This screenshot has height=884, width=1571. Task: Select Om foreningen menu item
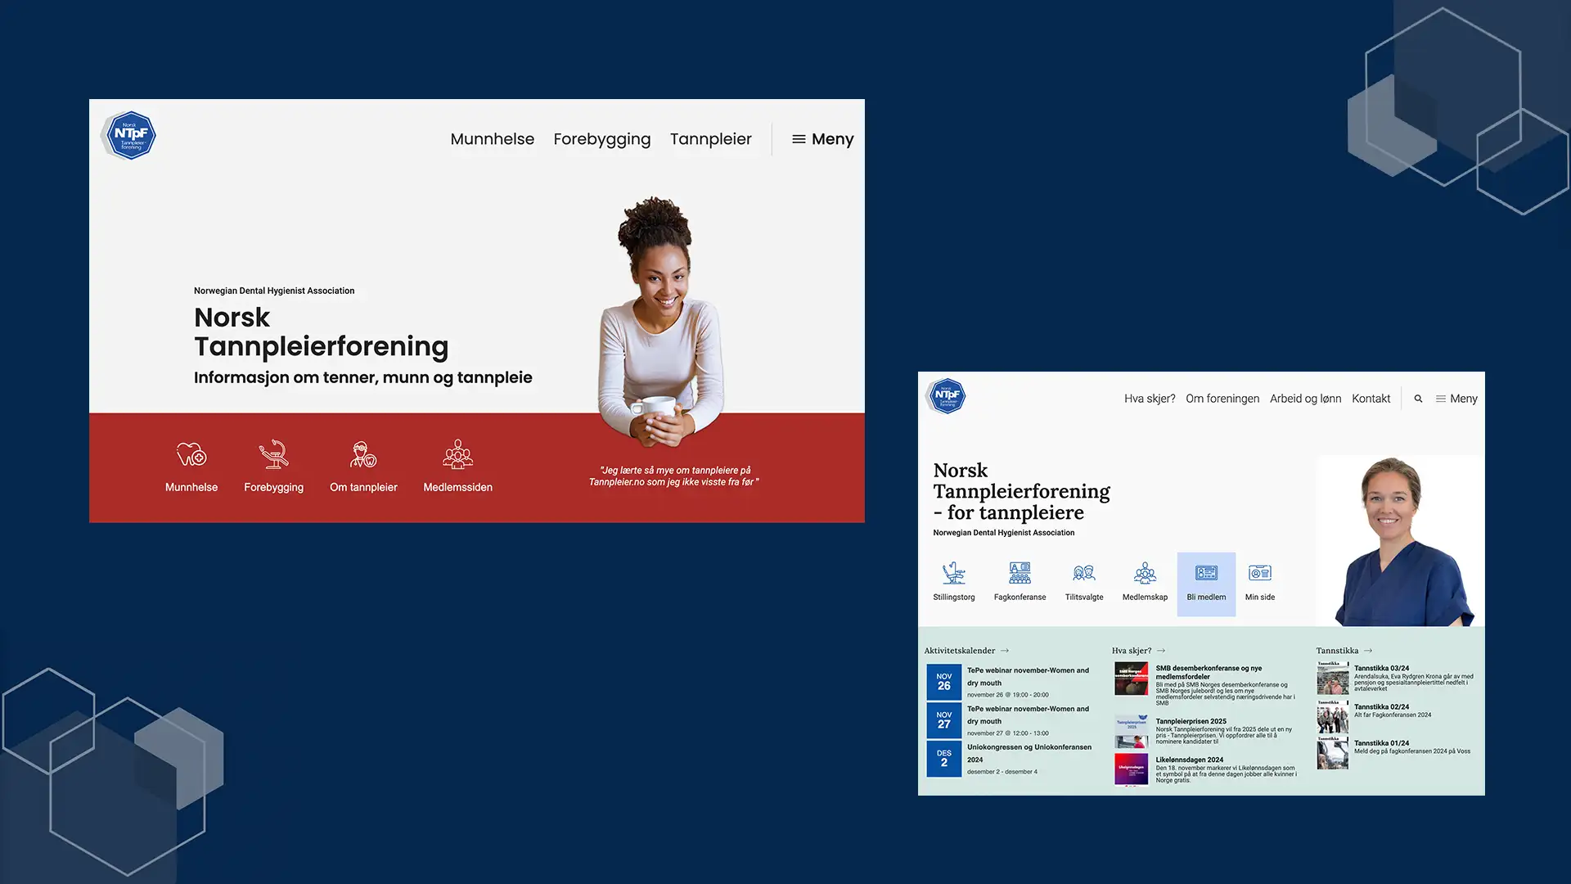tap(1222, 399)
